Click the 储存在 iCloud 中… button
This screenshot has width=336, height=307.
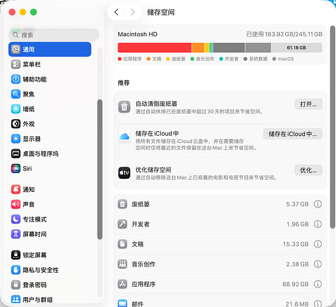click(293, 134)
